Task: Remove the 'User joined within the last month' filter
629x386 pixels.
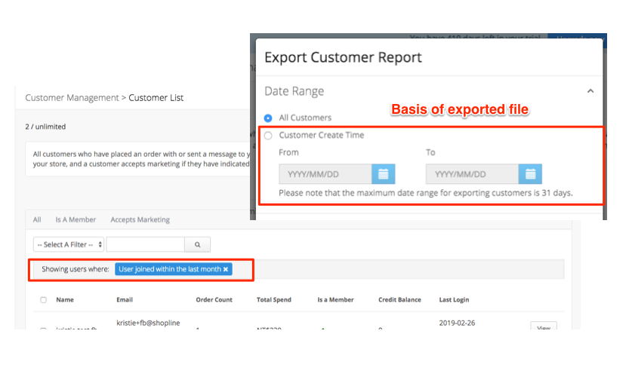Action: [226, 269]
